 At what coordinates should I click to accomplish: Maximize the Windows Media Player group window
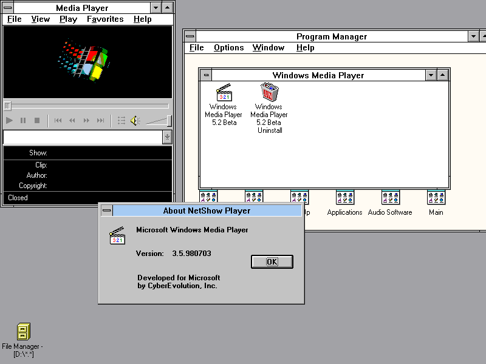pyautogui.click(x=443, y=75)
